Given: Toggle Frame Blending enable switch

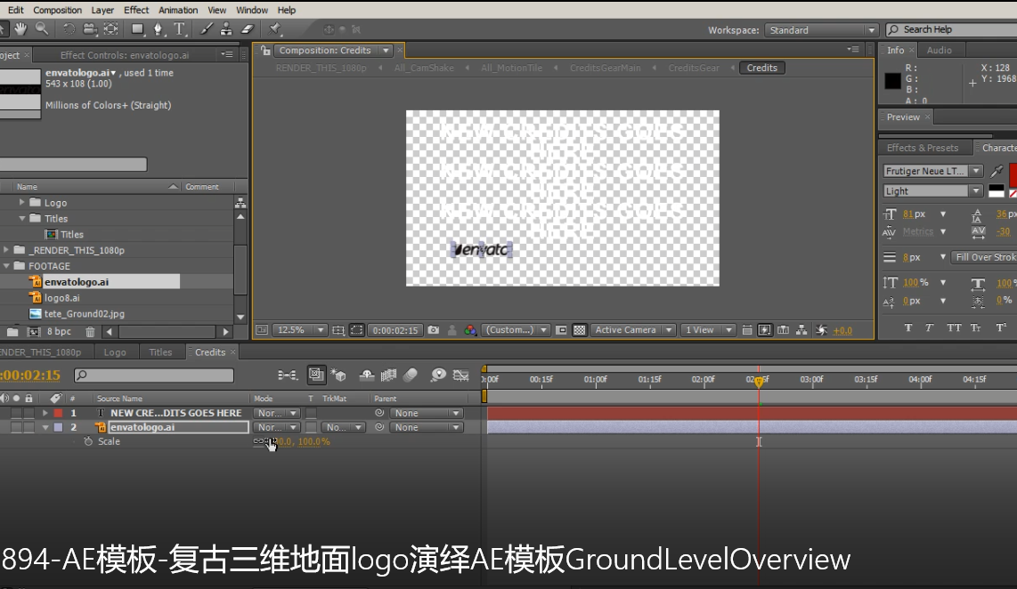Looking at the screenshot, I should click(388, 375).
